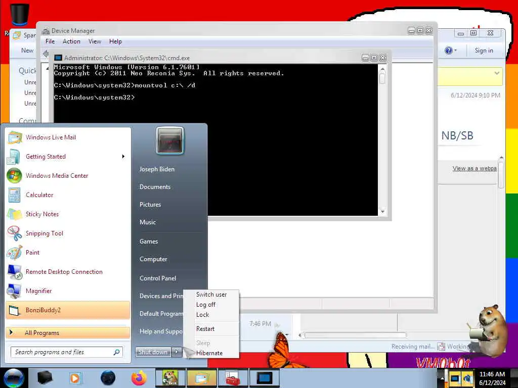Click the cmd window scroll down arrow
The width and height of the screenshot is (518, 388).
[x=382, y=212]
